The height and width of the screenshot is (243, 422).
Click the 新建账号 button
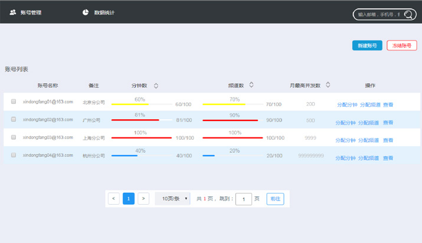point(367,45)
